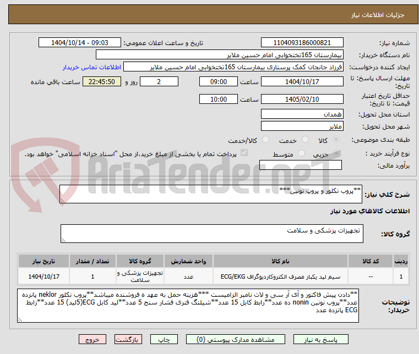Click the delivery province field همدان
Viewport: 419px width, 354px height.
(x=302, y=114)
